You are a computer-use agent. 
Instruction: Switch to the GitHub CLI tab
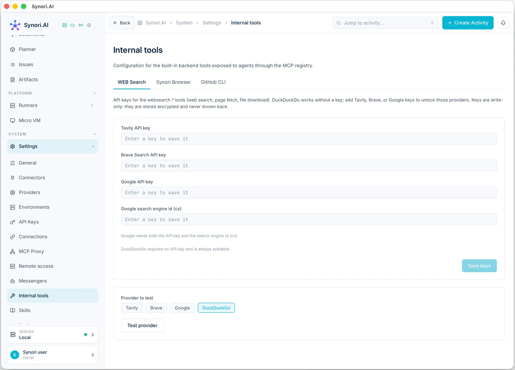[x=213, y=82]
